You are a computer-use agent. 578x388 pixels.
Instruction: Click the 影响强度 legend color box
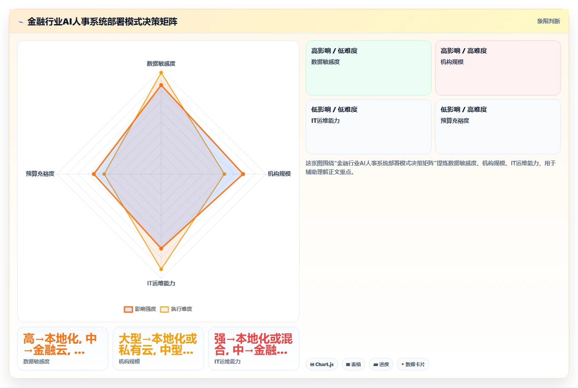coord(128,309)
